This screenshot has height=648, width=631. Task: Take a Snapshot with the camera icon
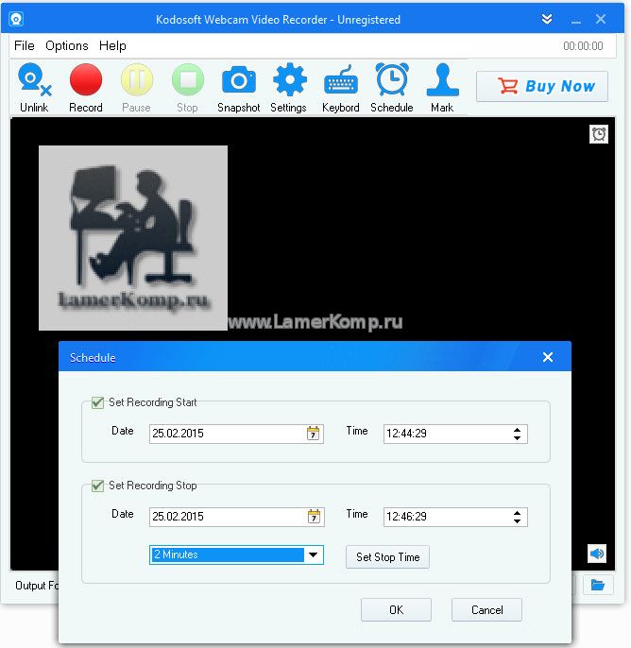coord(238,83)
